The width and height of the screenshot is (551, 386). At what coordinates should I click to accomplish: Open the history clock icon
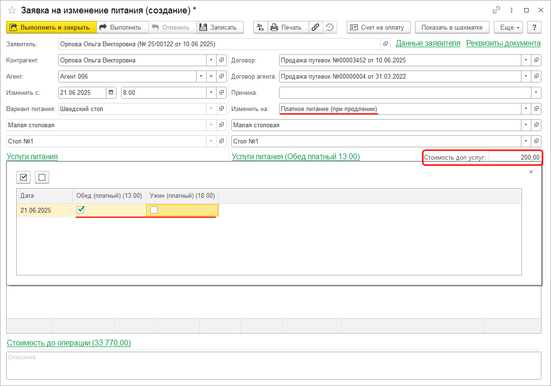330,27
